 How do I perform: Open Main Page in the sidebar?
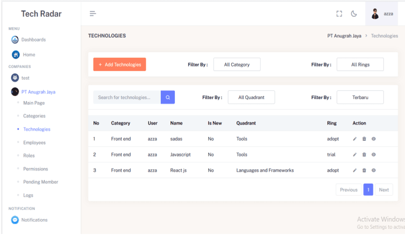pyautogui.click(x=34, y=103)
